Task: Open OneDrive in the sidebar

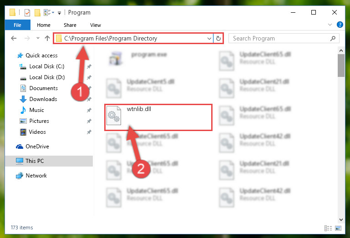Action: 37,147
